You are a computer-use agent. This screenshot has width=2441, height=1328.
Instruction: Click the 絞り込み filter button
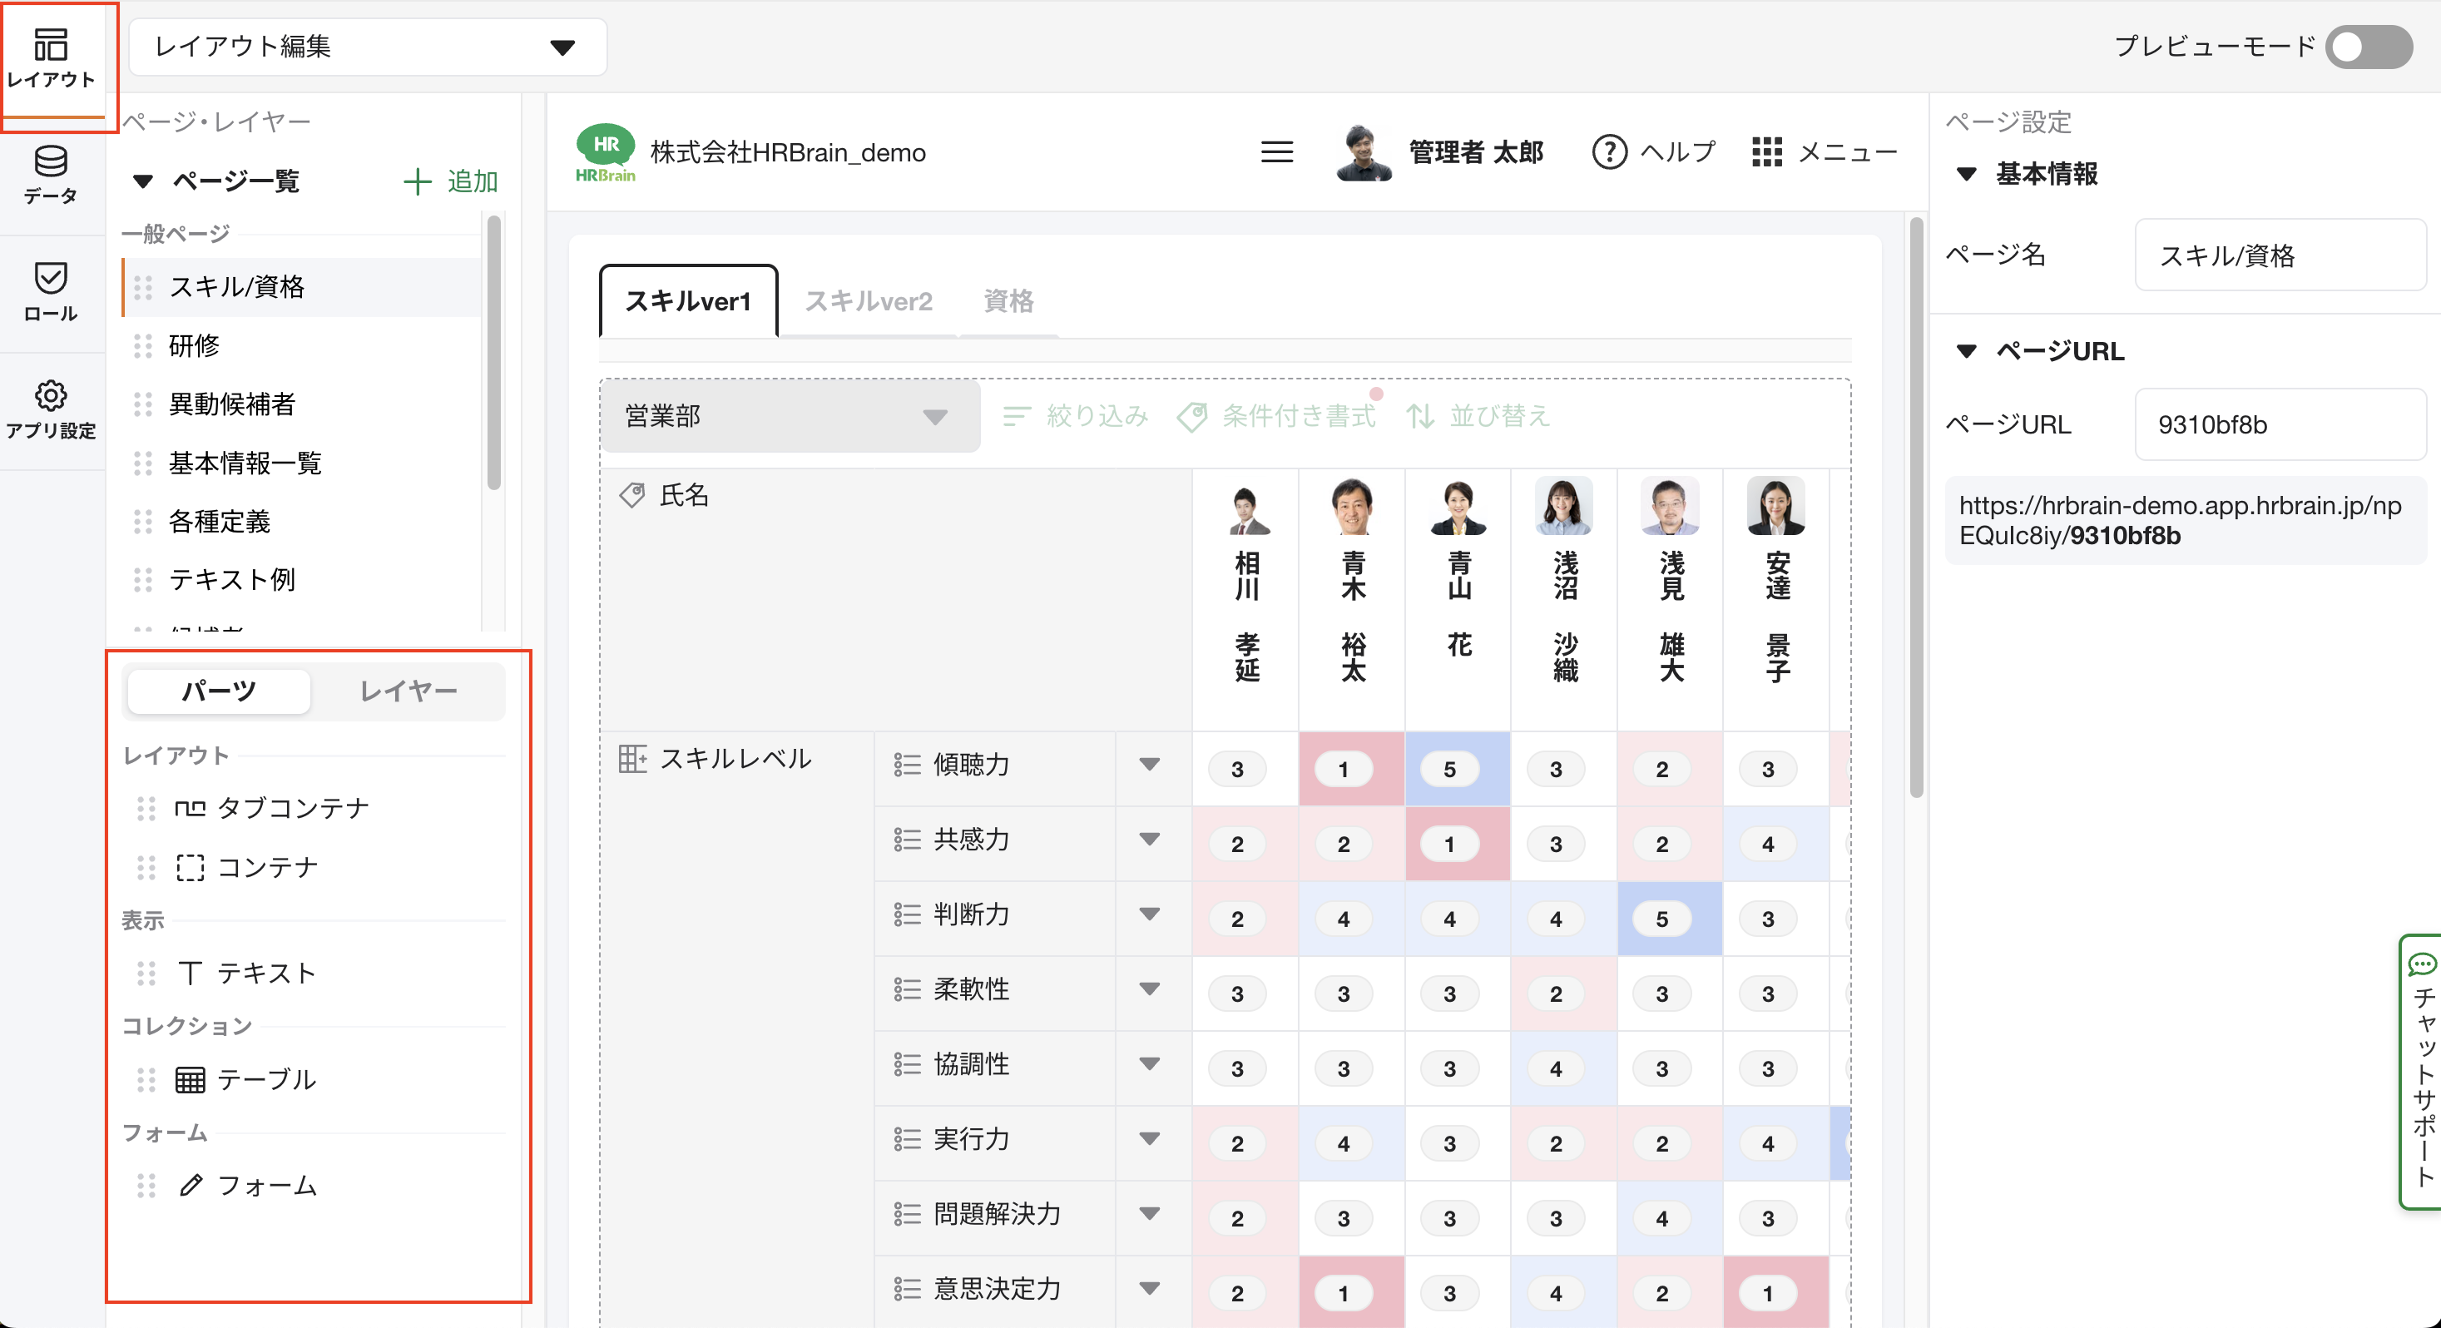coord(1076,416)
